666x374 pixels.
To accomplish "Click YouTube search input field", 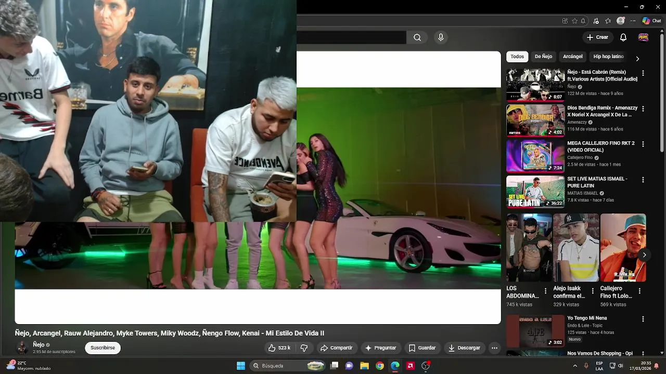I will [351, 37].
